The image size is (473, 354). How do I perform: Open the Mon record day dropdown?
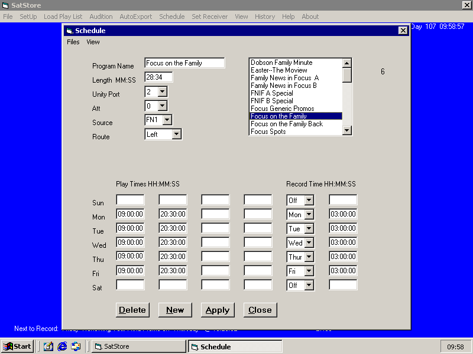click(309, 214)
